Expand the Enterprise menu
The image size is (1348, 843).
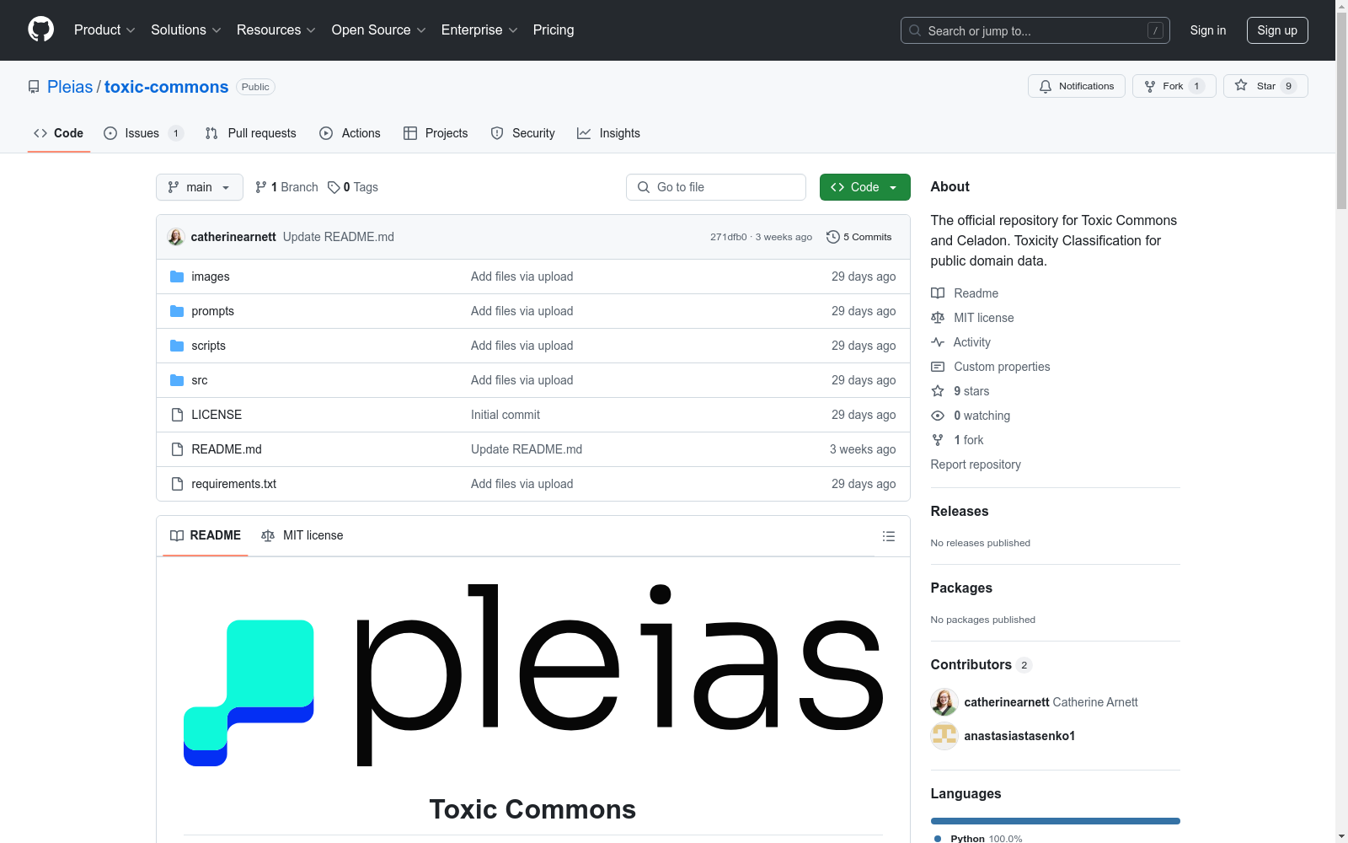click(x=479, y=30)
